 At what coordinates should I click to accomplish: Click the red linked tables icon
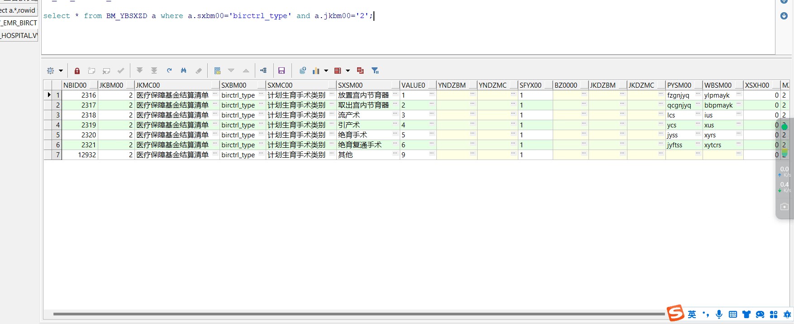point(360,70)
